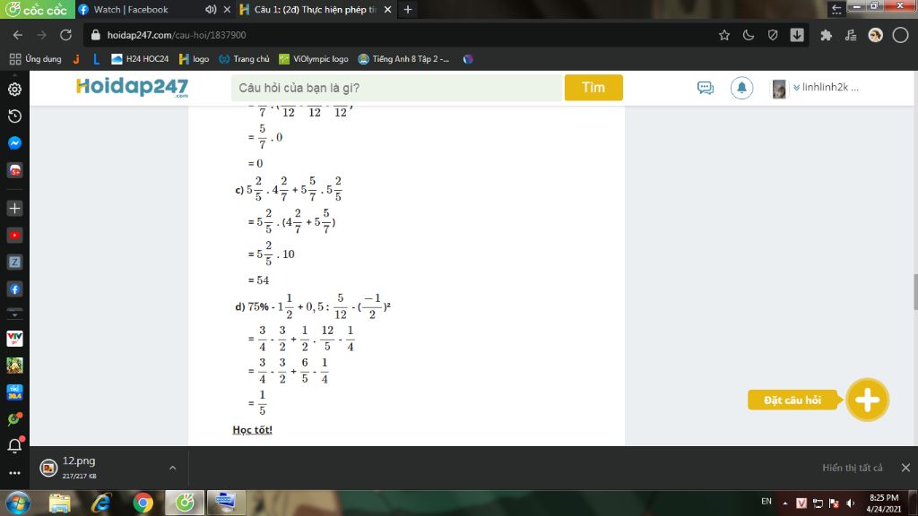Viewport: 918px width, 516px height.
Task: Mute audio on the Facebook tab
Action: [211, 9]
